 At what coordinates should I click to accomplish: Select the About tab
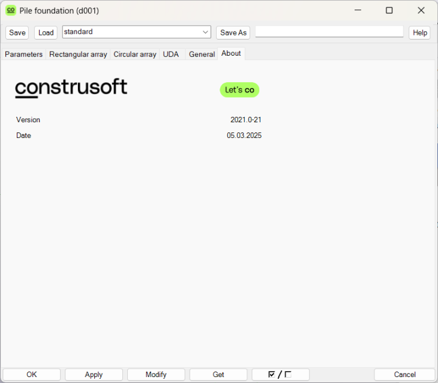click(x=231, y=53)
